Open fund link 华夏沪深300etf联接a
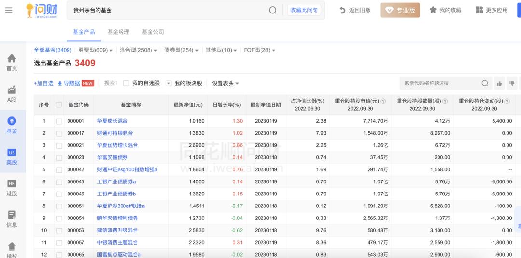Viewport: 521px width, 258px height. pos(121,206)
